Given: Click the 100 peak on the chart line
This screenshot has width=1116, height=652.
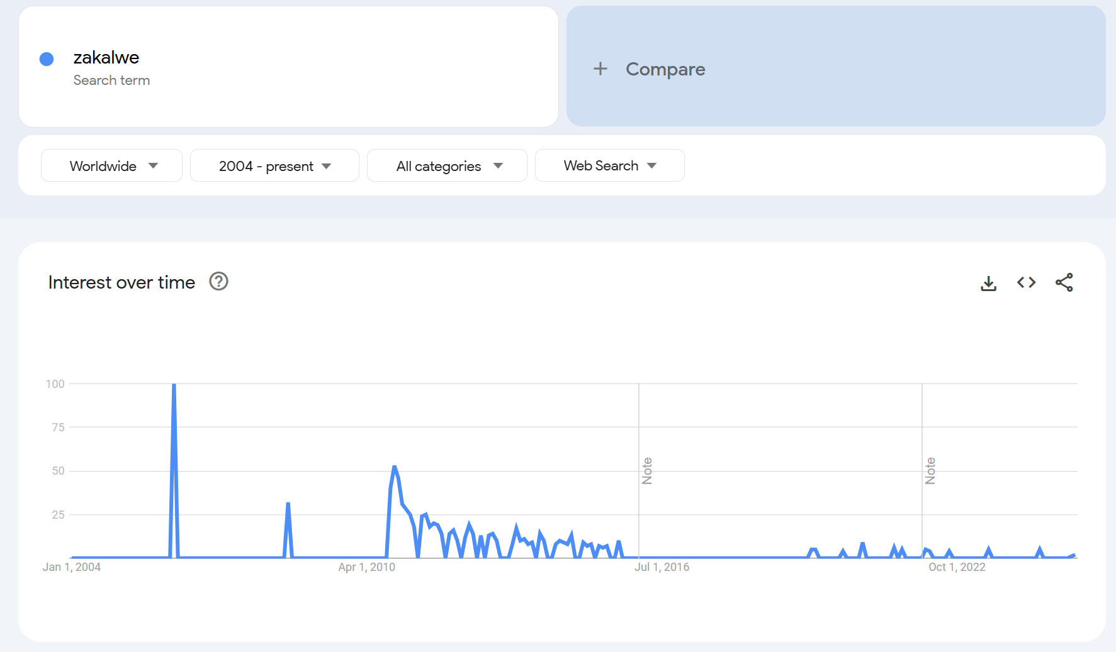Looking at the screenshot, I should coord(174,385).
